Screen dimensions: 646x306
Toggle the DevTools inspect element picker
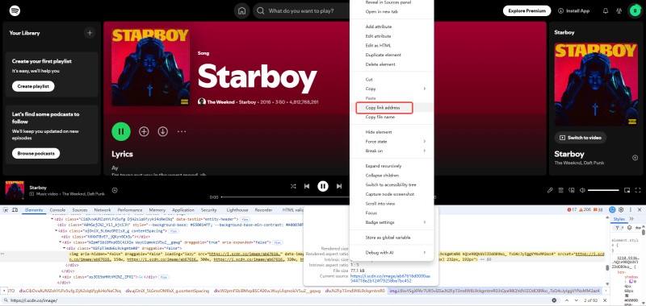[6, 210]
